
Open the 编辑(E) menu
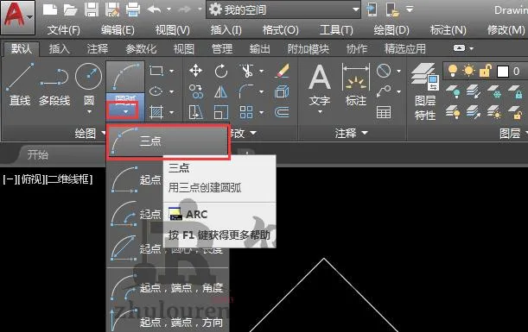[118, 30]
